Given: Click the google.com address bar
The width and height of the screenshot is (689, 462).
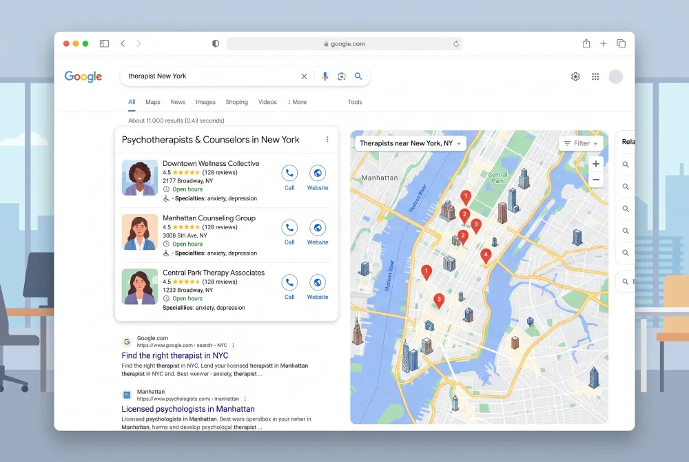Looking at the screenshot, I should (344, 43).
